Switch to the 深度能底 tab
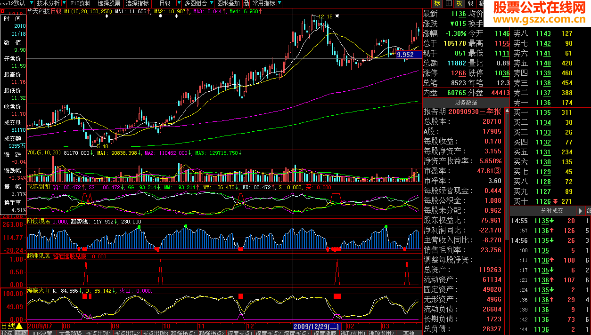The height and width of the screenshot is (335, 591). (x=325, y=332)
